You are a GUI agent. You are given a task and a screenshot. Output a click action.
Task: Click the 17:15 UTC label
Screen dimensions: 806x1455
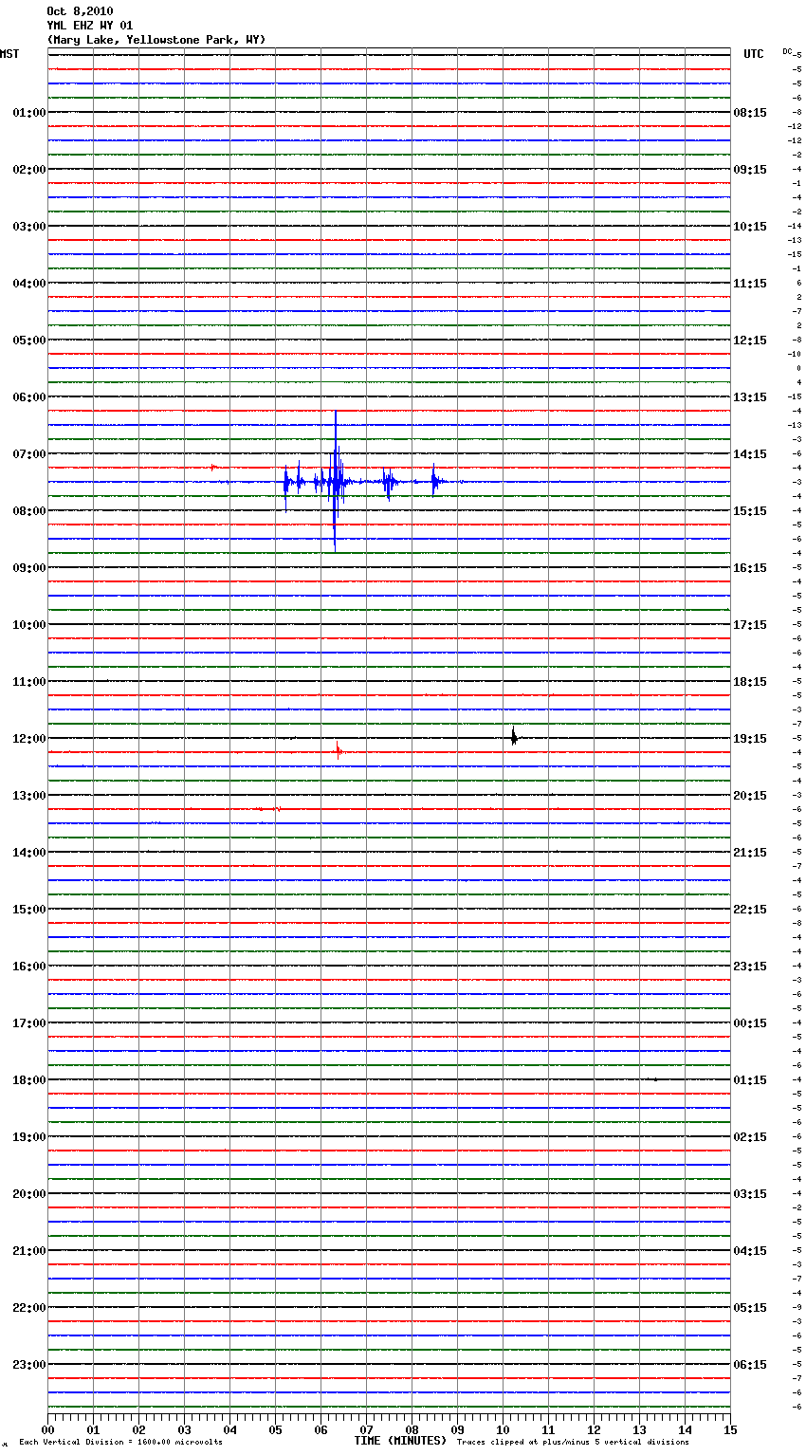coord(750,625)
